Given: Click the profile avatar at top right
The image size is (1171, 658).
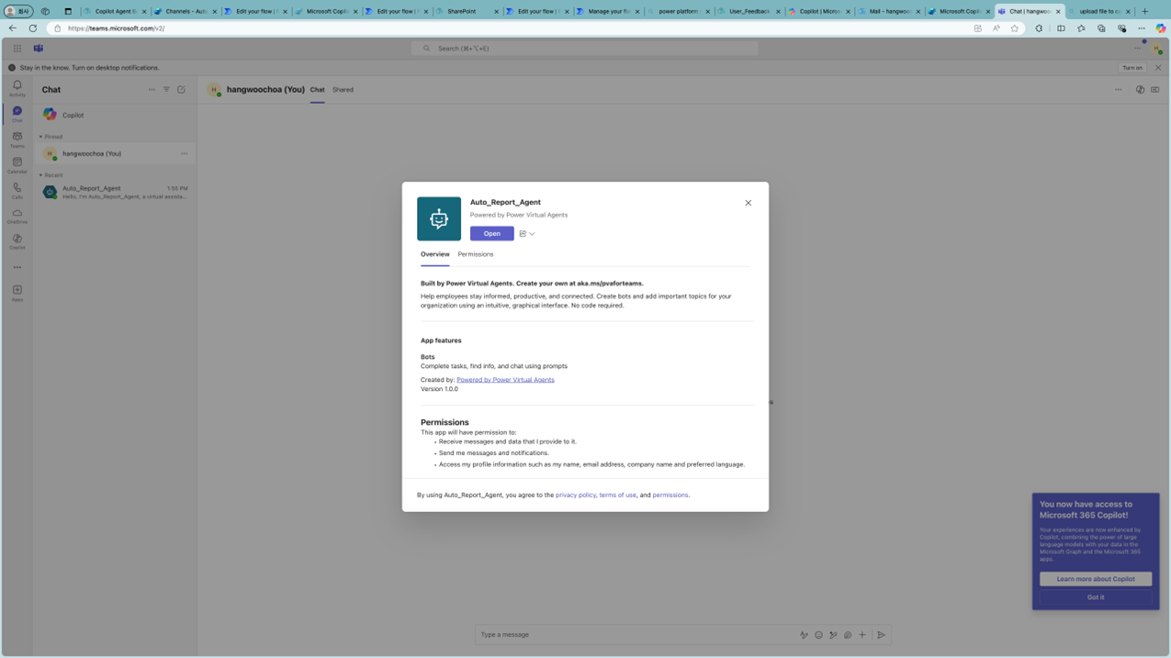Looking at the screenshot, I should coord(1157,49).
